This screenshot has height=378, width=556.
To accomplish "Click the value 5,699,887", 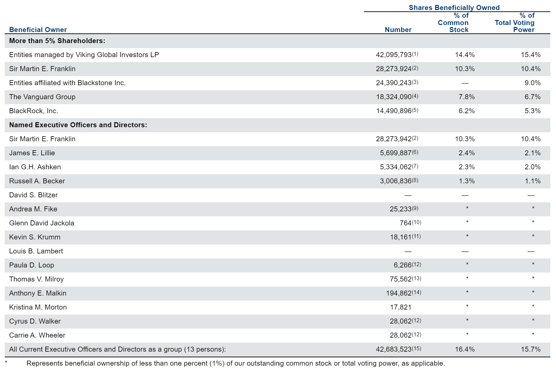I will coord(396,153).
